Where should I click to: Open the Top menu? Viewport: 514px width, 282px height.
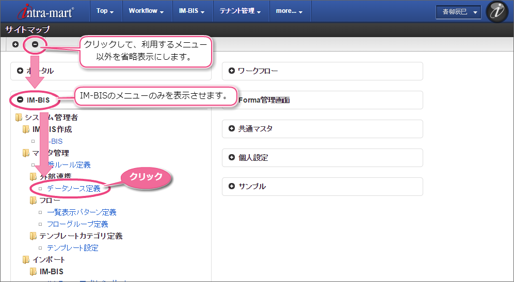105,11
